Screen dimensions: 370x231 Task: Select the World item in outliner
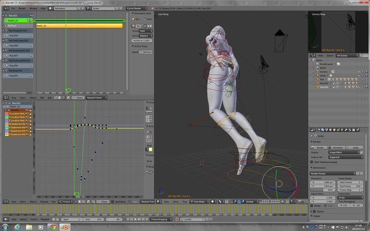click(x=323, y=68)
